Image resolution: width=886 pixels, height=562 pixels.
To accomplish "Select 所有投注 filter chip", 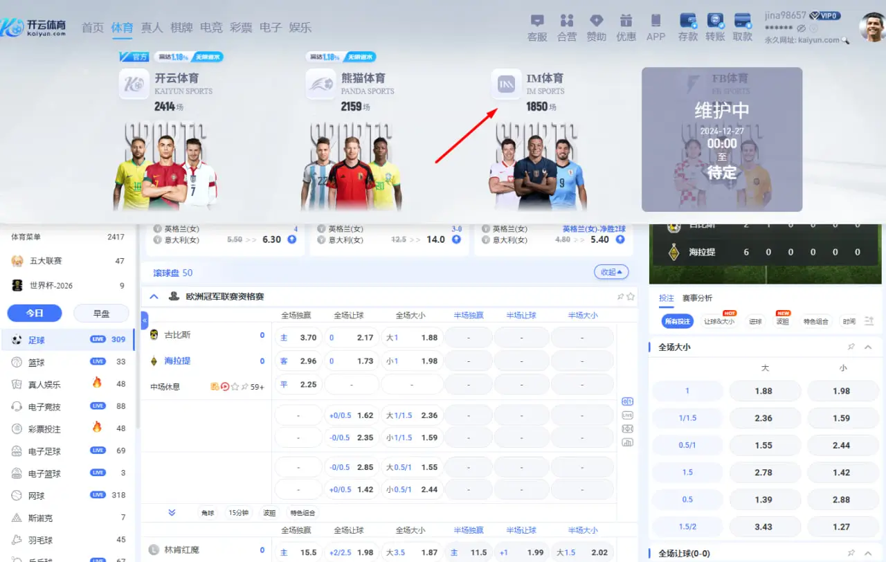I will (677, 321).
